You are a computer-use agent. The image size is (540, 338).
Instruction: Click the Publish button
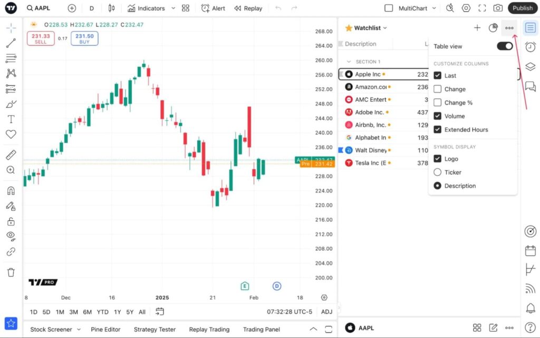(522, 8)
